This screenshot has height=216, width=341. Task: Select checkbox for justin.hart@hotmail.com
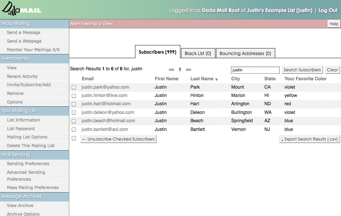74,104
